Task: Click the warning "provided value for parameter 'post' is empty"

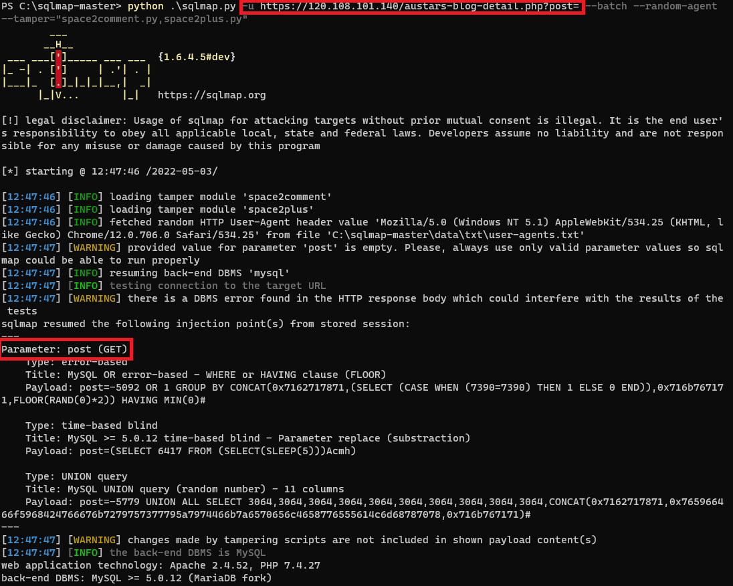Action: coord(362,254)
